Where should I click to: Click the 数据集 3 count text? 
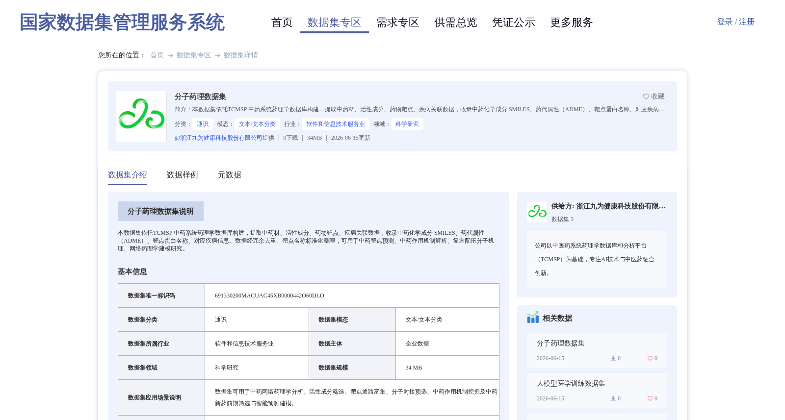click(562, 219)
